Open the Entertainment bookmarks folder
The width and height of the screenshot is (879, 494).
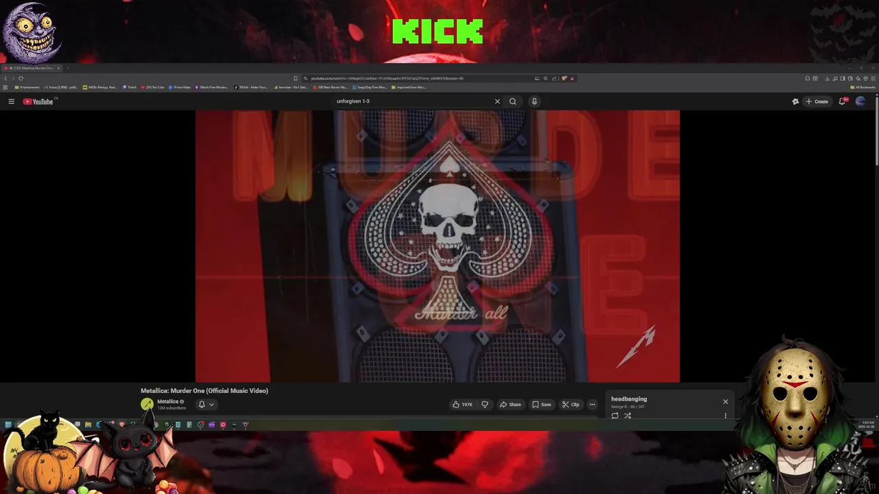pyautogui.click(x=27, y=87)
